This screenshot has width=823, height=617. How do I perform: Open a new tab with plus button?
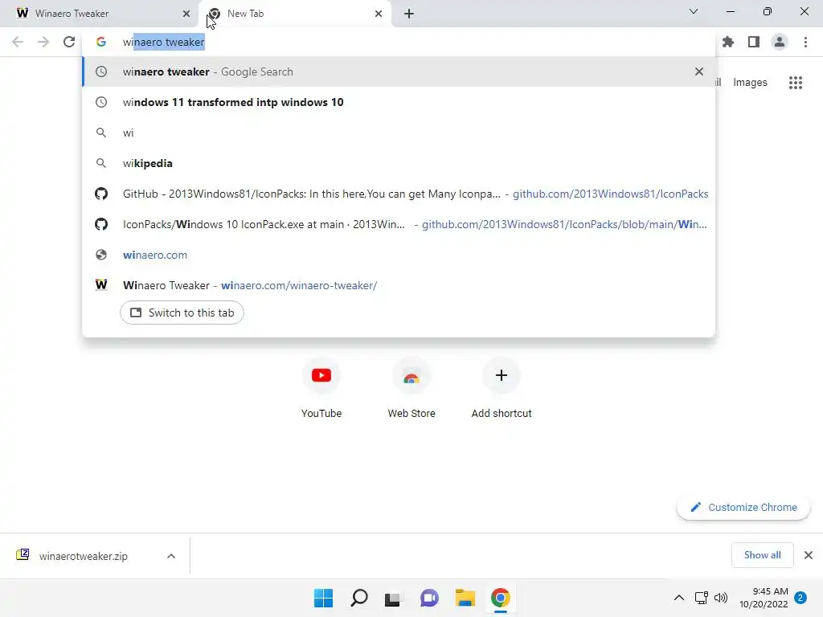409,14
